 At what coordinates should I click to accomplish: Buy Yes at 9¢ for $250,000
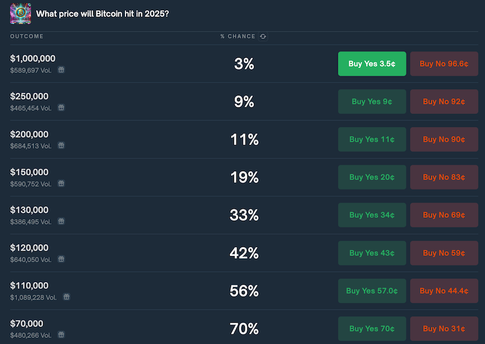372,101
